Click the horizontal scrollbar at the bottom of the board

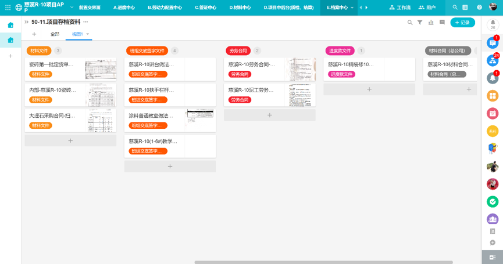coord(324,262)
